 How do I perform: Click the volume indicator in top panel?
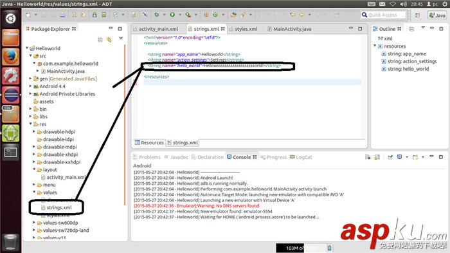pyautogui.click(x=403, y=4)
